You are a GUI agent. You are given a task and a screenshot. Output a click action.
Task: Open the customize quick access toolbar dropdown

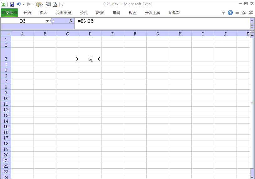pos(62,4)
